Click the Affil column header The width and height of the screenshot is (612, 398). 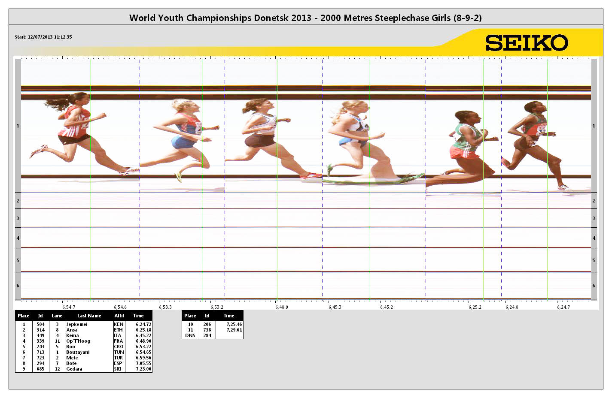coord(119,316)
